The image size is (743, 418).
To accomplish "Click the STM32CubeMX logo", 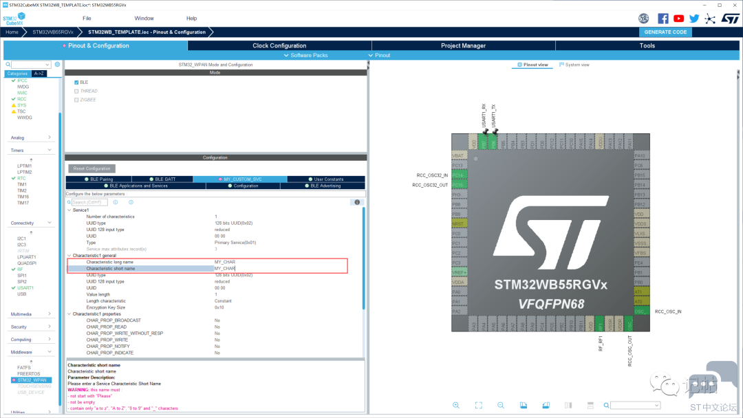I will click(x=14, y=19).
